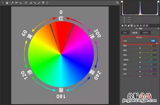Toggle the shadow clipping warning in histogram
The image size is (160, 105).
(x=122, y=2)
